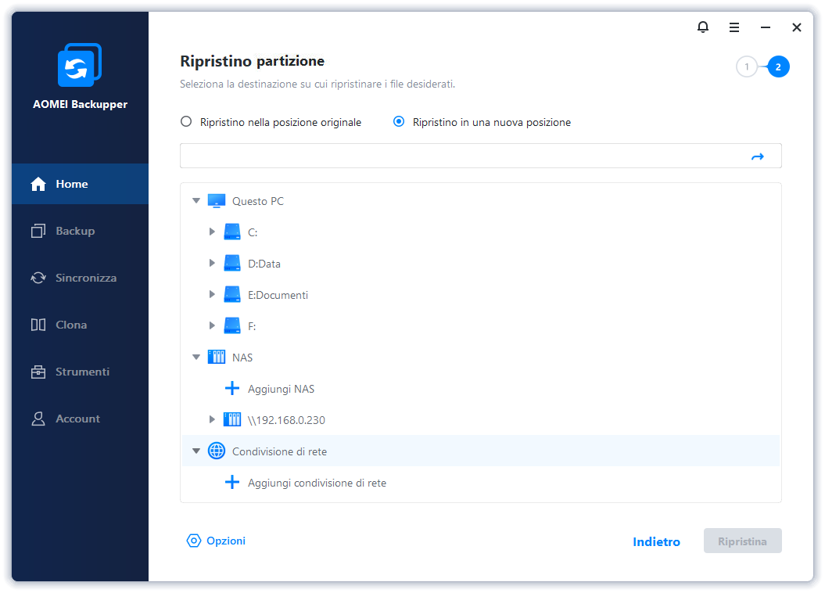Open the hamburger menu icon
This screenshot has height=593, width=825.
(x=734, y=27)
